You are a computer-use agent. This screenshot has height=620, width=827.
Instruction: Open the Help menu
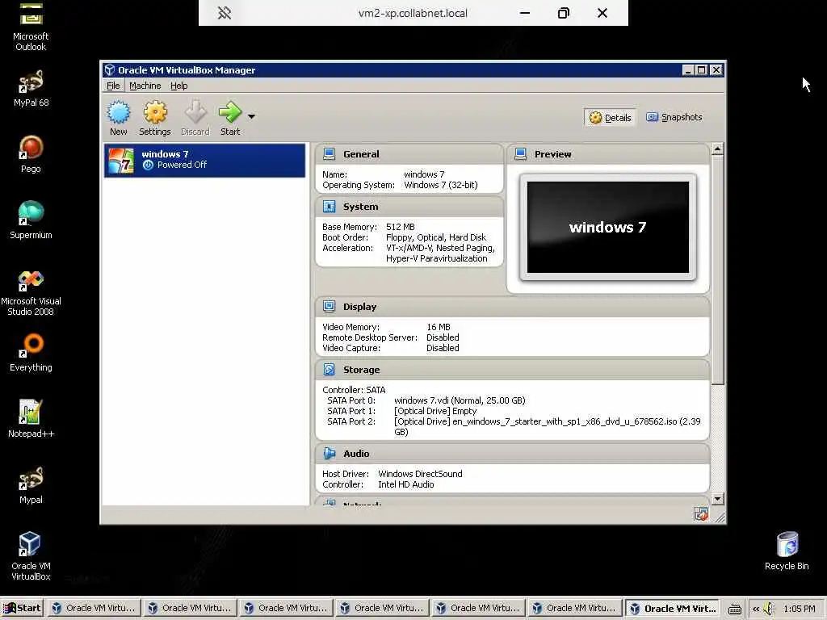[x=178, y=86]
